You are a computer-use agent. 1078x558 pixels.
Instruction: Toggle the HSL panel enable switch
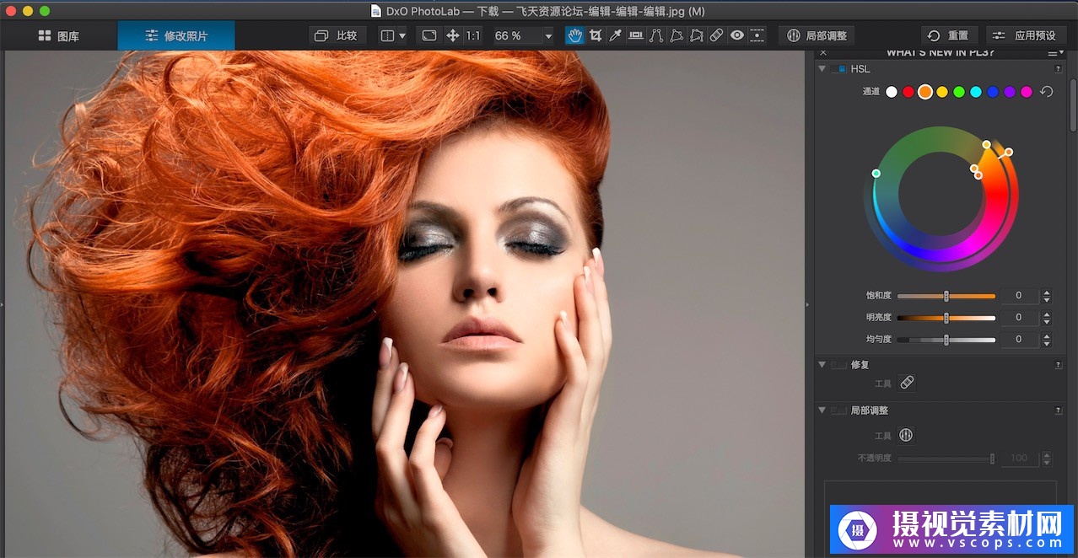click(838, 69)
